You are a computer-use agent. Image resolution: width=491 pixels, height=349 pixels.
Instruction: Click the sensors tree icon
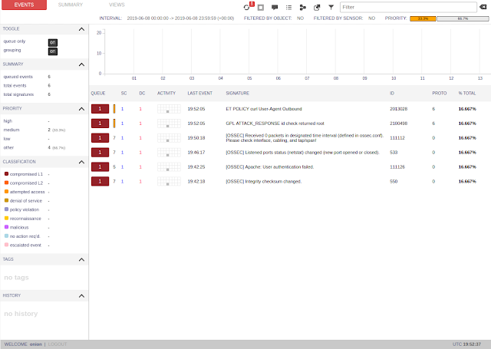coord(303,7)
